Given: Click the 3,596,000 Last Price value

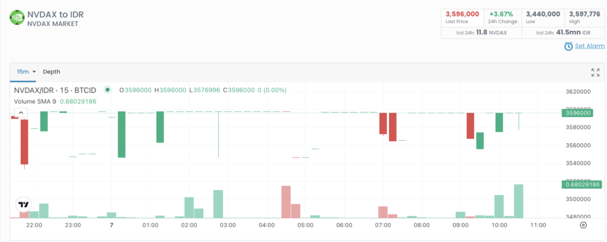Looking at the screenshot, I should 462,14.
